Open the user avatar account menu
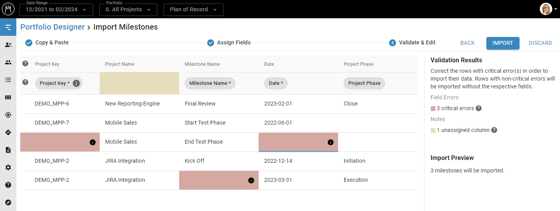This screenshot has height=211, width=560. tap(548, 9)
